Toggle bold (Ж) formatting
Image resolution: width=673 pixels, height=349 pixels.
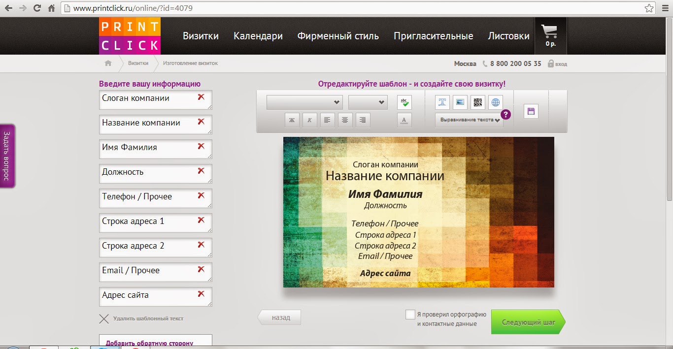click(x=292, y=120)
